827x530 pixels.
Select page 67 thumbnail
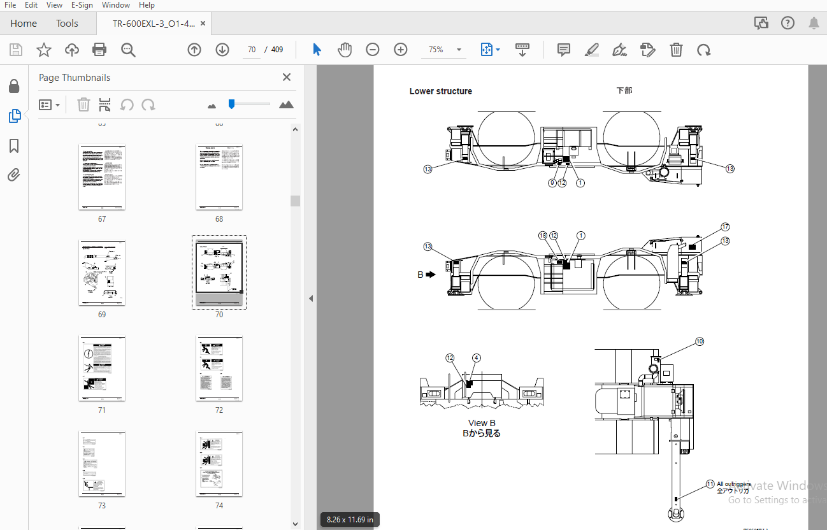[102, 177]
